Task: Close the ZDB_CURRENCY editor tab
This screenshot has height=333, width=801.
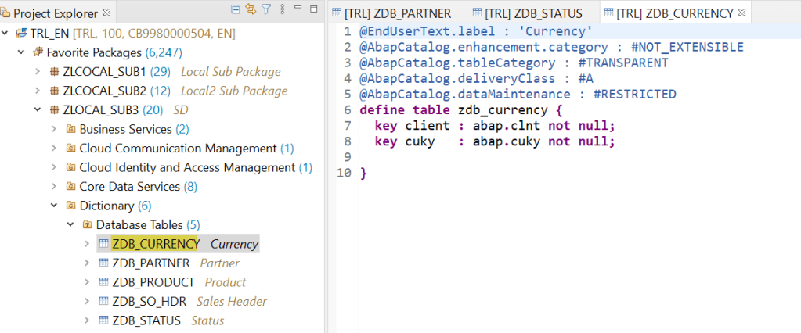Action: (x=742, y=12)
